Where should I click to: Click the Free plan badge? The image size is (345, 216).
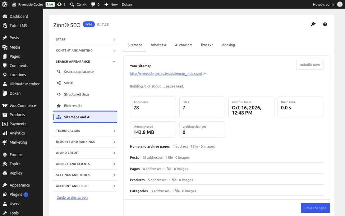tap(89, 24)
